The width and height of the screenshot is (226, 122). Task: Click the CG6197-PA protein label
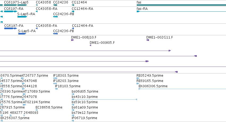14,26
